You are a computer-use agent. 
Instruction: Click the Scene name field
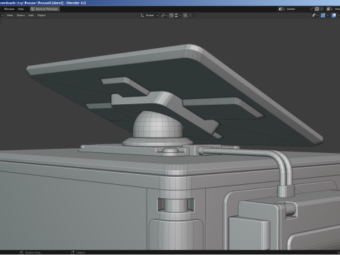[x=297, y=9]
